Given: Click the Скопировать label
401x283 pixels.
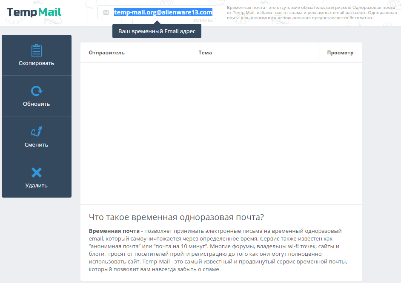Looking at the screenshot, I should (x=36, y=63).
